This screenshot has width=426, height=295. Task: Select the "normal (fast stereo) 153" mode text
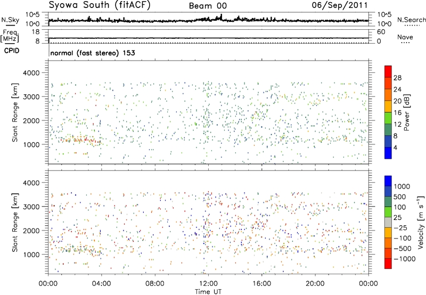(93, 53)
